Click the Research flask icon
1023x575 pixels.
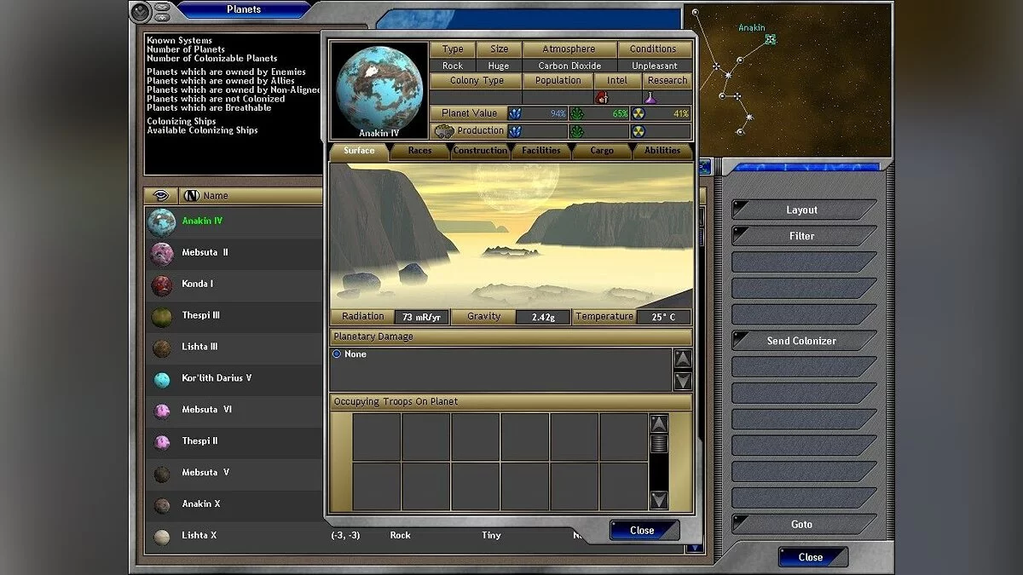[x=651, y=97]
